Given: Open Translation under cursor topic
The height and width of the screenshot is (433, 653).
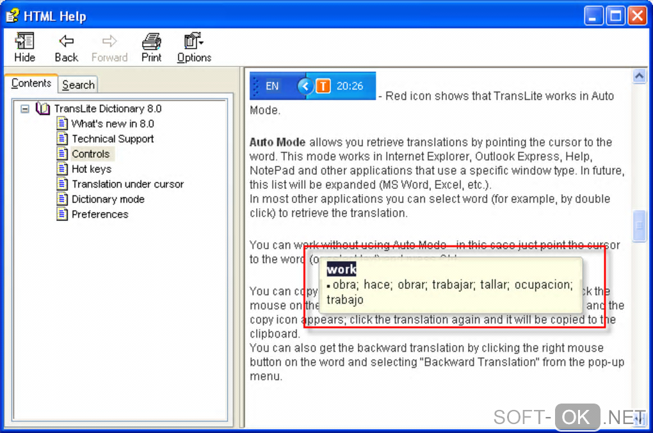Looking at the screenshot, I should (128, 184).
